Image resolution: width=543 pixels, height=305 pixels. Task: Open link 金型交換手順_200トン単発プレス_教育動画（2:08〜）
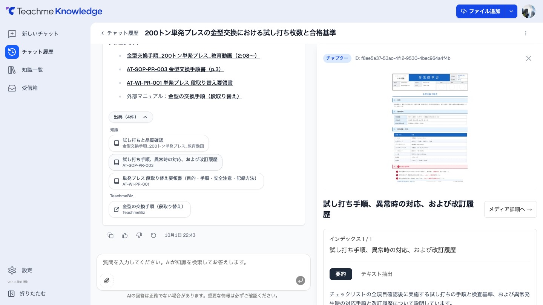pyautogui.click(x=193, y=56)
